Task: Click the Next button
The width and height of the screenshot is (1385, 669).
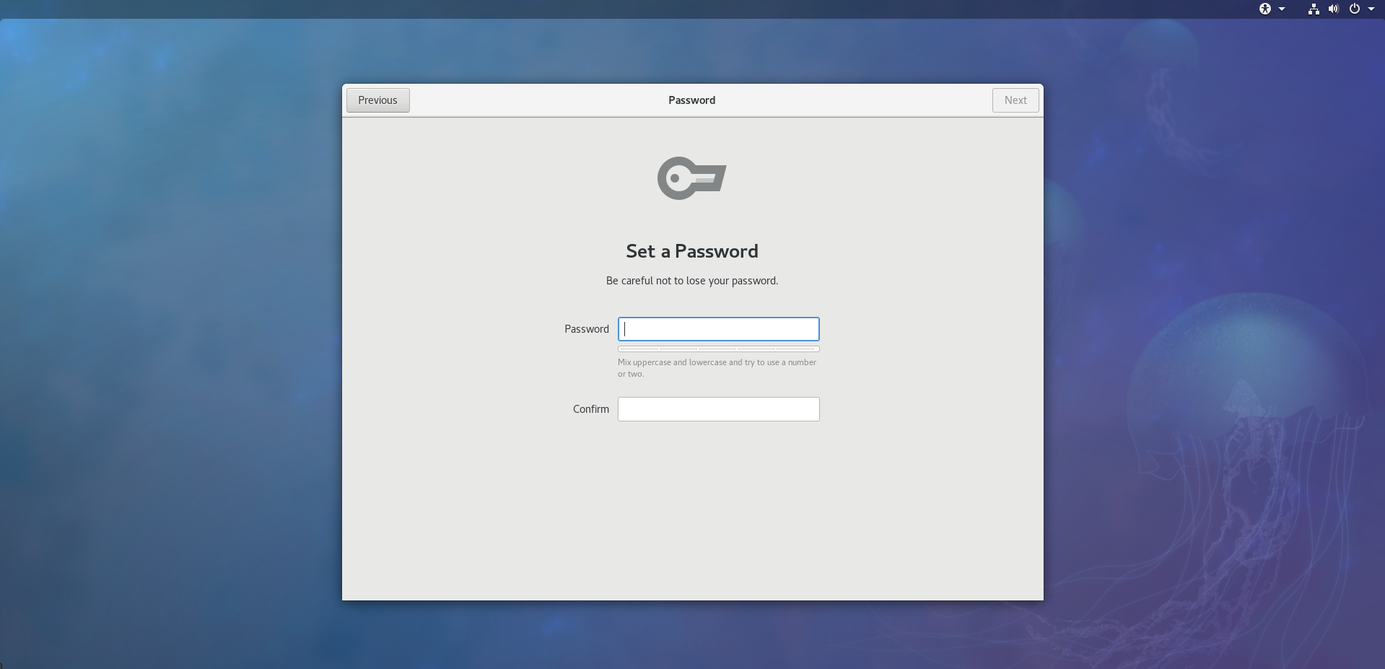Action: (x=1015, y=100)
